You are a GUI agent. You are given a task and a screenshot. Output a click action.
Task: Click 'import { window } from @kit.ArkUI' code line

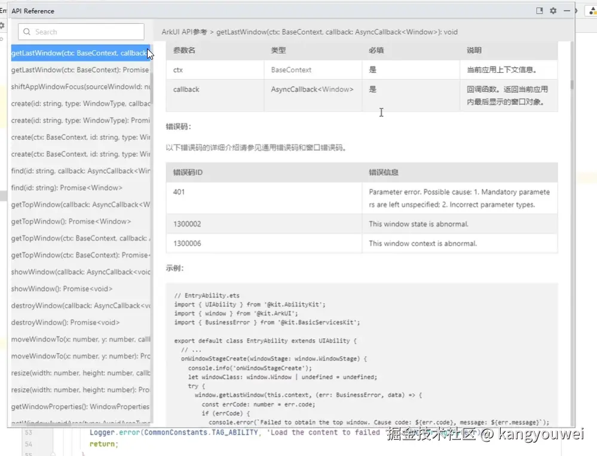point(236,313)
